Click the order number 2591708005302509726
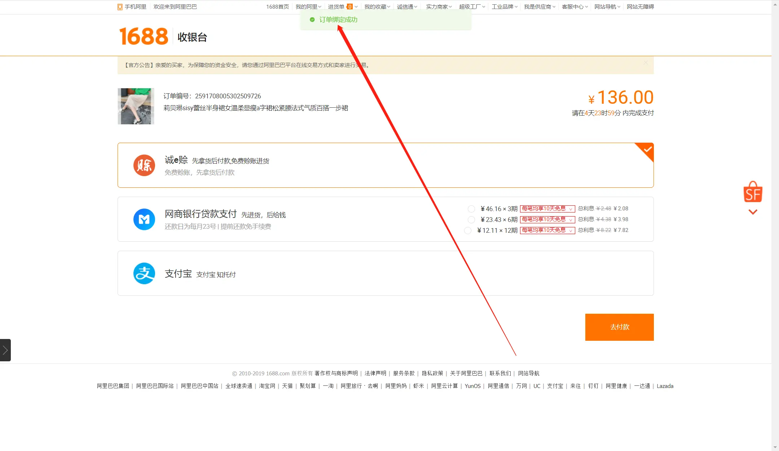 (x=228, y=96)
